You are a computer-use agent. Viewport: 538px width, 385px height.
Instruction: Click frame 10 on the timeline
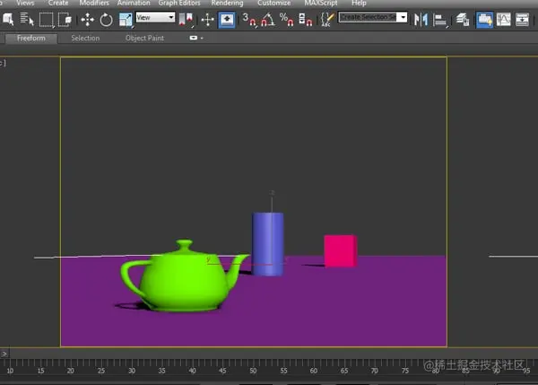10,371
